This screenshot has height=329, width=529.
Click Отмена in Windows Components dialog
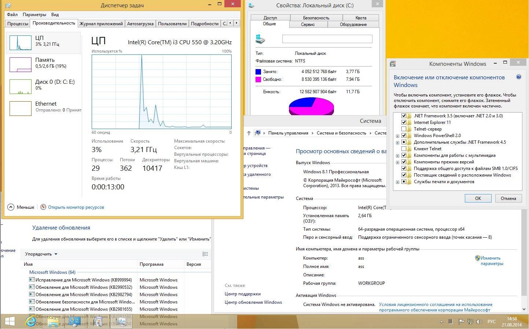(508, 198)
